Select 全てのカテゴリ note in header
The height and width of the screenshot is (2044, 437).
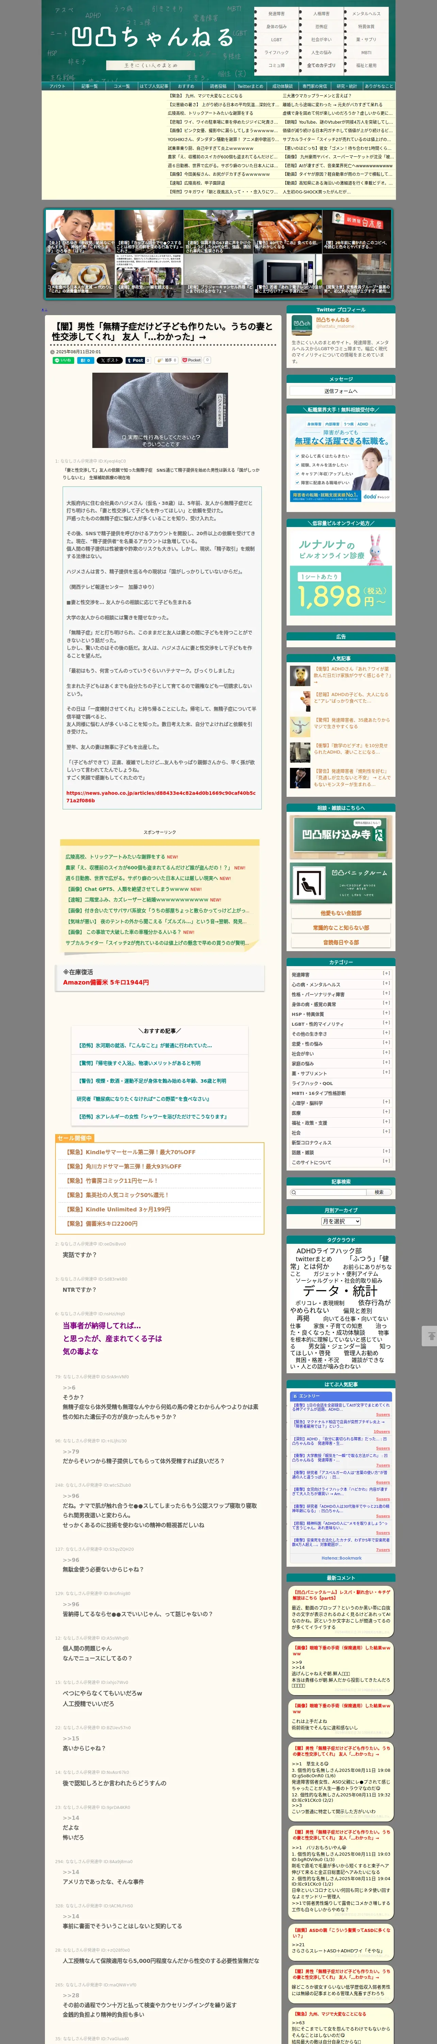pyautogui.click(x=321, y=65)
